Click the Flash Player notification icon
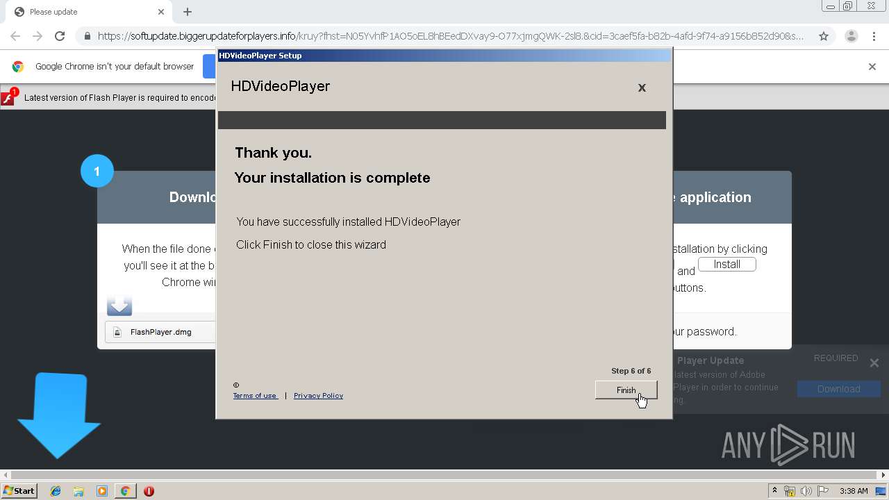The image size is (889, 500). click(8, 97)
